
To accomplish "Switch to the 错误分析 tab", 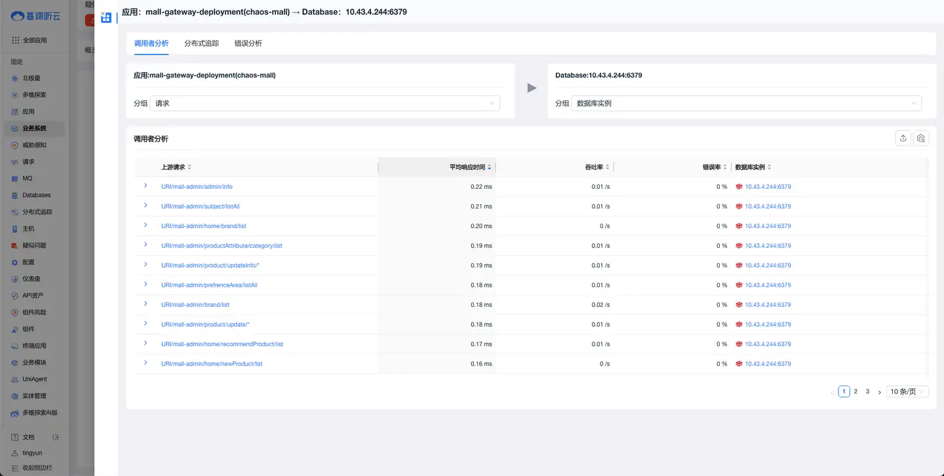I will point(248,43).
